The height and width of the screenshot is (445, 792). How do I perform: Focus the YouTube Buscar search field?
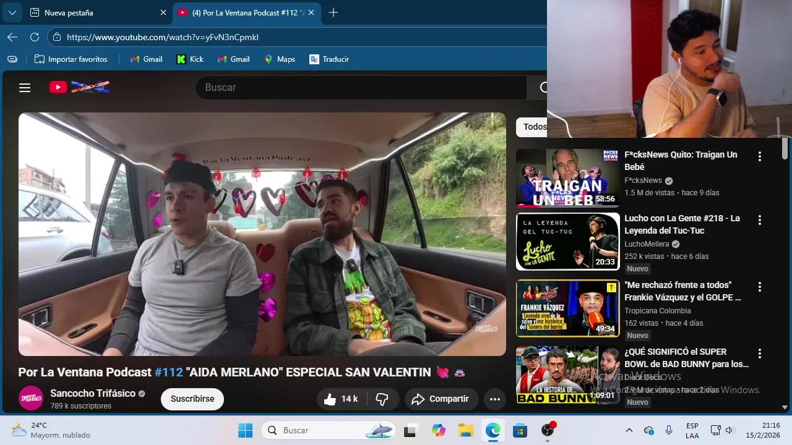361,88
